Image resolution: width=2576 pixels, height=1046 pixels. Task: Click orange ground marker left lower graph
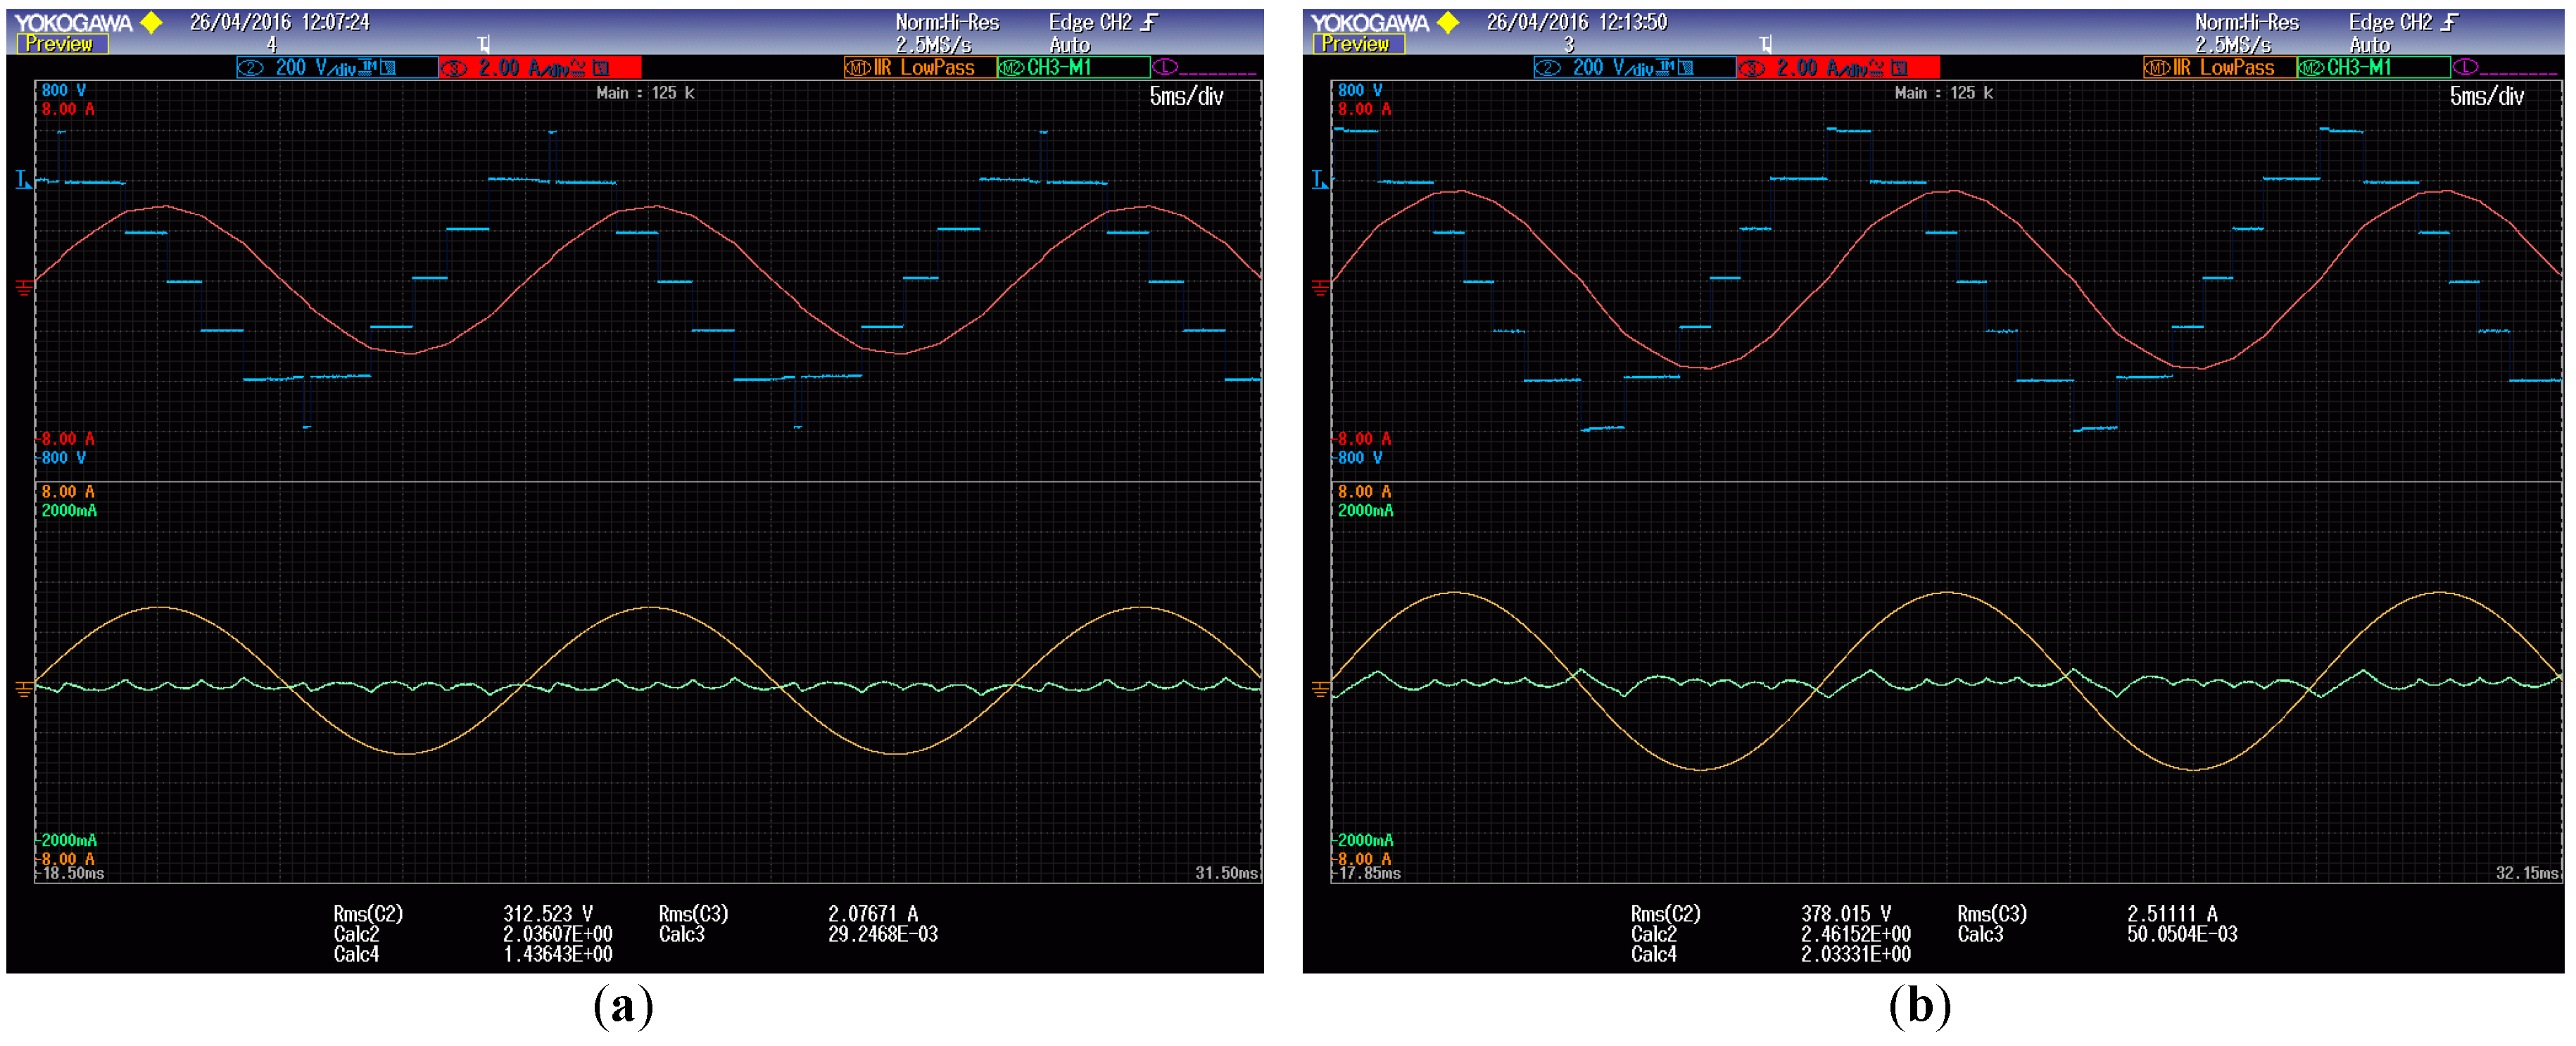pyautogui.click(x=23, y=689)
